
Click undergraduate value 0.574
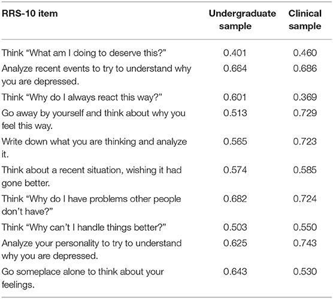pyautogui.click(x=235, y=170)
